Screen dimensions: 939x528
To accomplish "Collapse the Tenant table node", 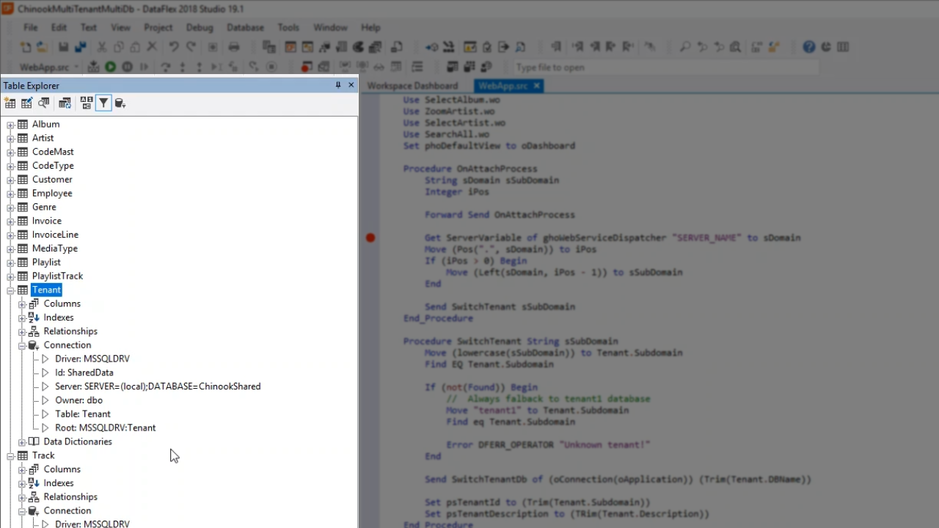I will 10,290.
